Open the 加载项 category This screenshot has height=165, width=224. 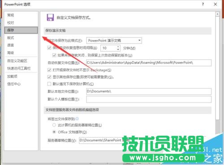12,76
